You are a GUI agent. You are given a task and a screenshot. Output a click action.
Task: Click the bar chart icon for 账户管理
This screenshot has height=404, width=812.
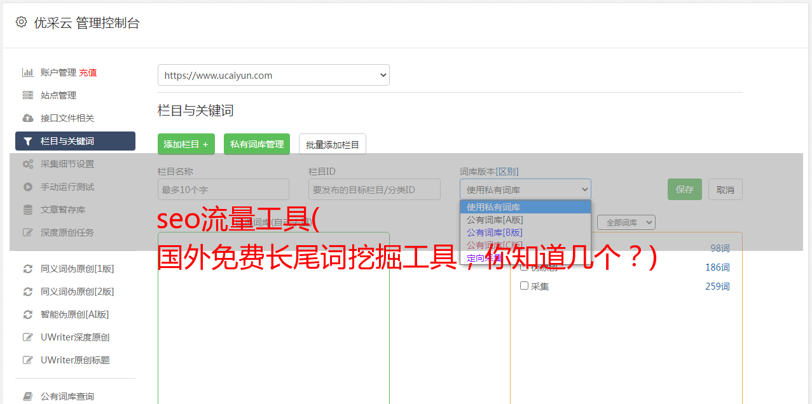27,72
